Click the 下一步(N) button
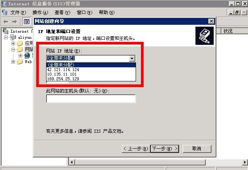Viewport: 248px width, 170px height. [165, 149]
